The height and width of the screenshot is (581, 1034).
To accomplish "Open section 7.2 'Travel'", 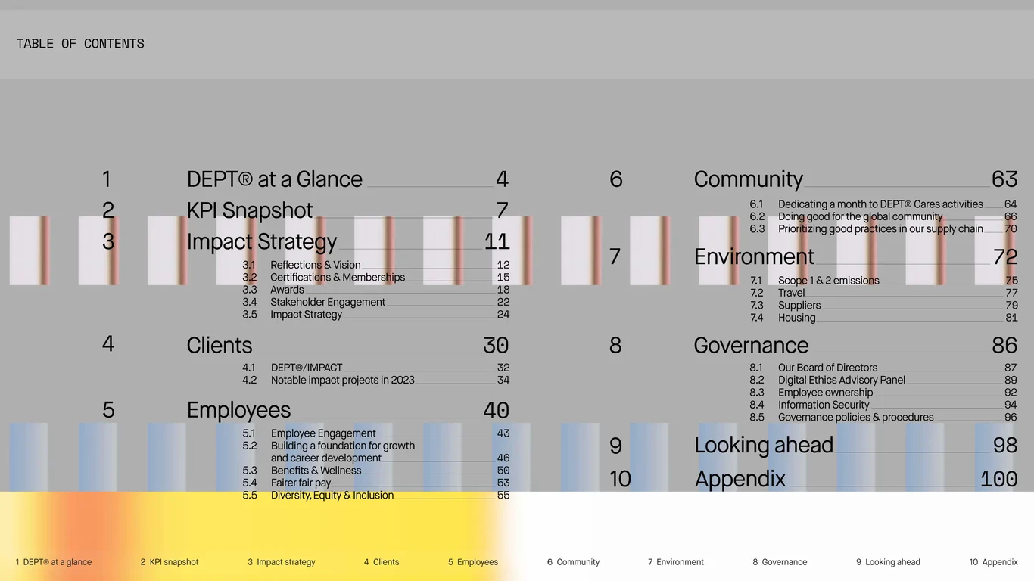I will coord(791,293).
